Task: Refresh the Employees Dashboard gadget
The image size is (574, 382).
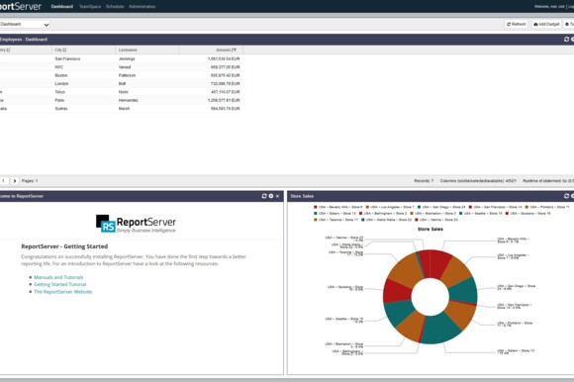Action: tap(566, 40)
